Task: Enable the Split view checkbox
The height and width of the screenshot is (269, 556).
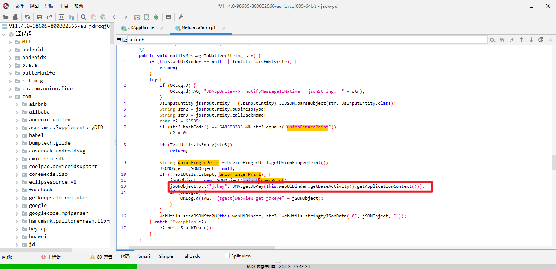Action: [x=227, y=256]
